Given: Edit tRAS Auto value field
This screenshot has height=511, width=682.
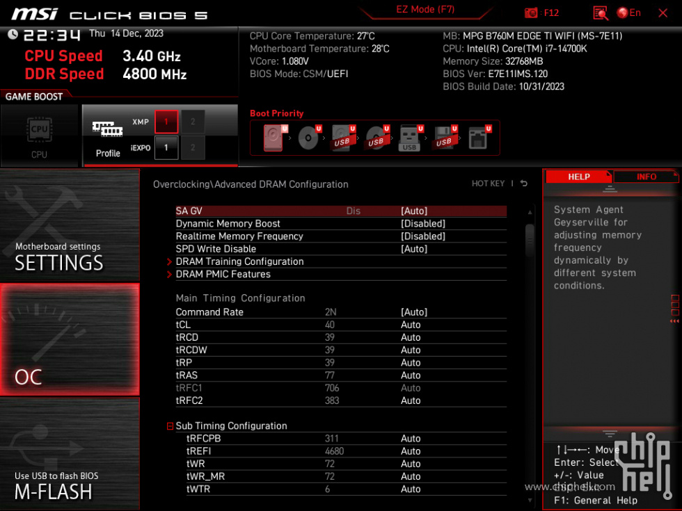Looking at the screenshot, I should (411, 375).
